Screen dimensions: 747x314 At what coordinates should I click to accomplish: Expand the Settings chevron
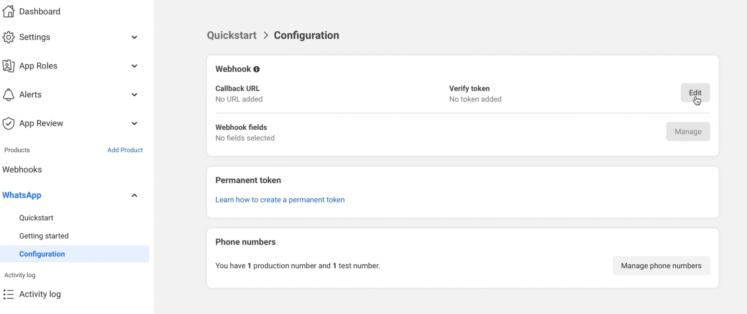pyautogui.click(x=134, y=37)
